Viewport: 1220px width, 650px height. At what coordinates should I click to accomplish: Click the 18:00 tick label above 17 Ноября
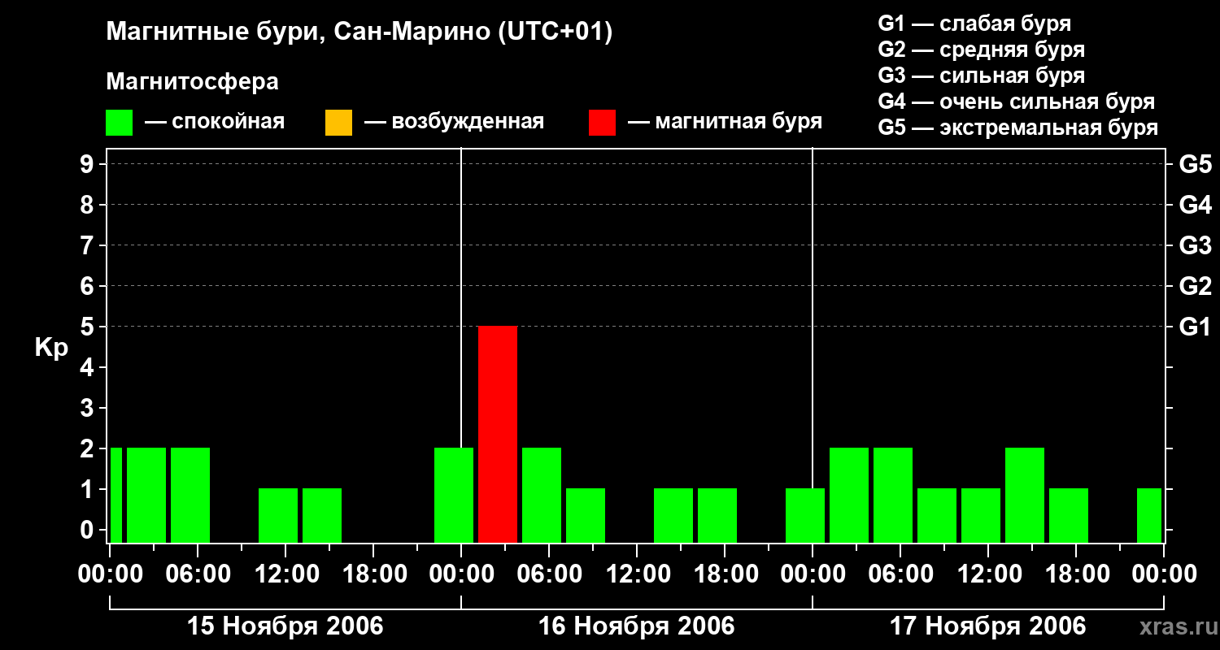click(x=1076, y=574)
